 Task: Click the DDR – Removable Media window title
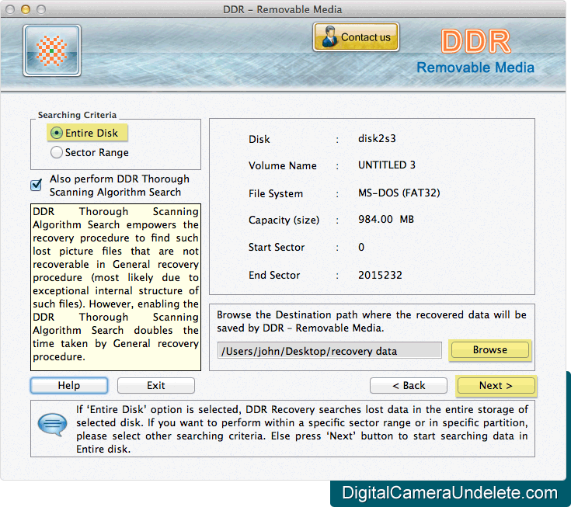(x=283, y=9)
